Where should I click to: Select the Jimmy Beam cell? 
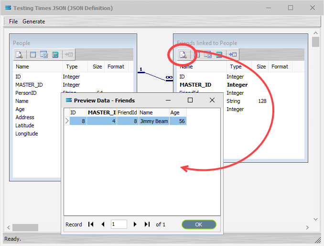pos(154,121)
